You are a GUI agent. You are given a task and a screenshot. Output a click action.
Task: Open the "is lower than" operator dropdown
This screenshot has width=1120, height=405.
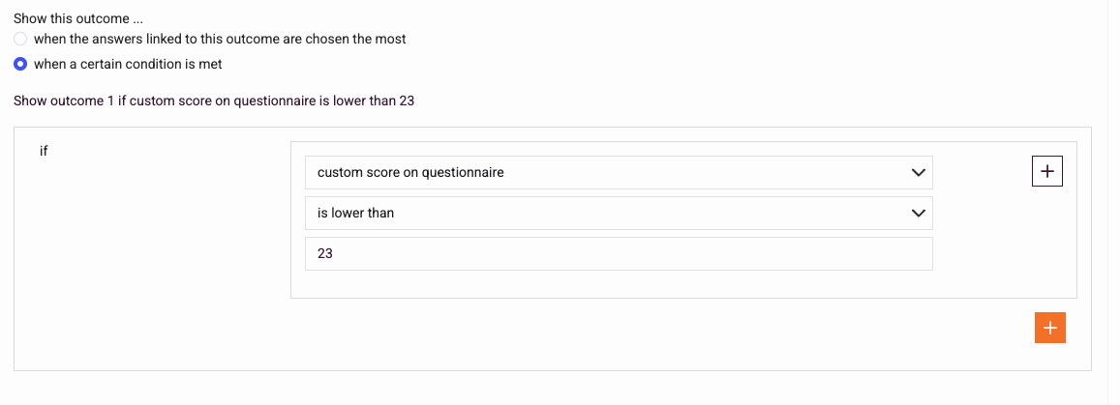coord(619,213)
